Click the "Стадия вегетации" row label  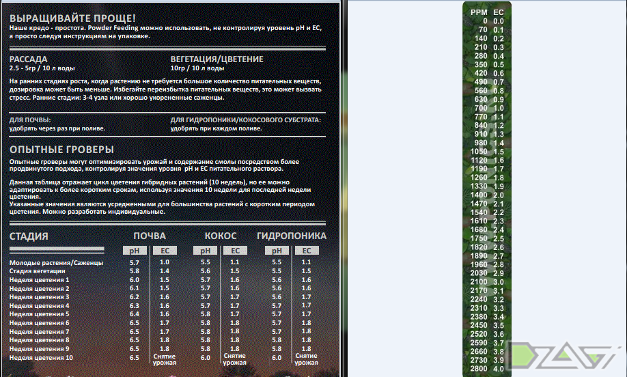tap(37, 271)
